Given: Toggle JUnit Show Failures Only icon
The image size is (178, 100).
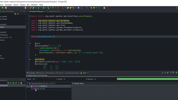Looking at the screenshot, I should tap(168, 72).
